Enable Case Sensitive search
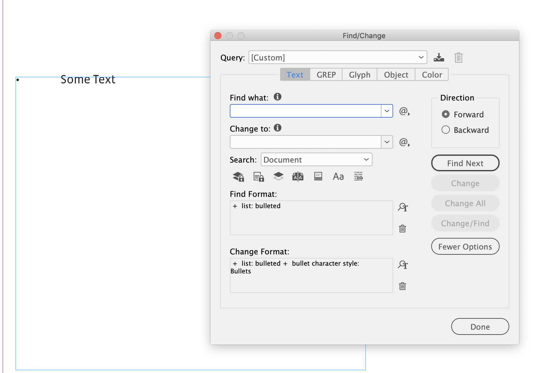The width and height of the screenshot is (539, 373). pyautogui.click(x=338, y=176)
